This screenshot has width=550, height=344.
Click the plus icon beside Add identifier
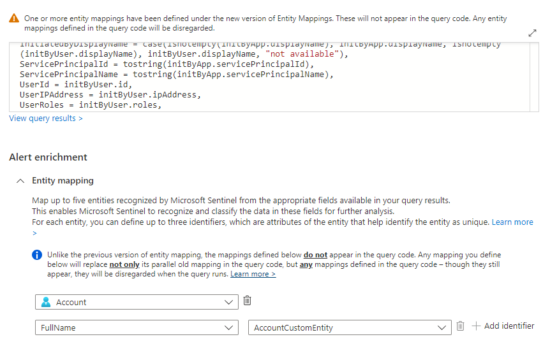pyautogui.click(x=476, y=326)
